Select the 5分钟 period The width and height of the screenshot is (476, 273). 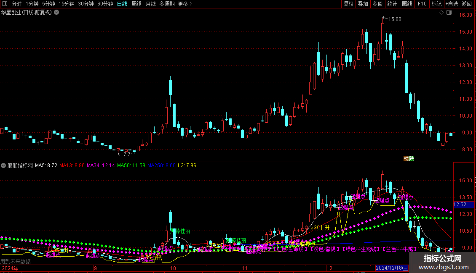[48, 4]
